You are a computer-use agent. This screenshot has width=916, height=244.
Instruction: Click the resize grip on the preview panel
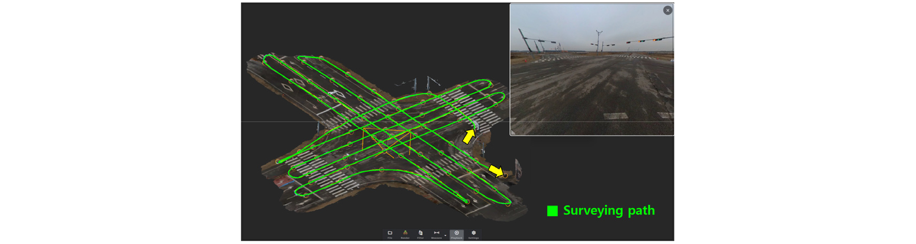(513, 133)
